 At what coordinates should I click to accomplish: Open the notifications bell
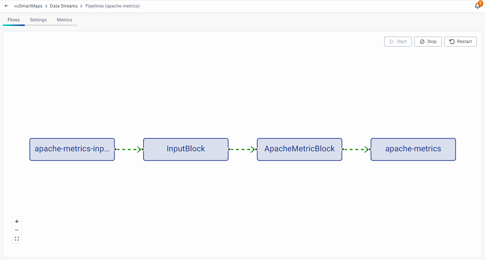point(478,6)
